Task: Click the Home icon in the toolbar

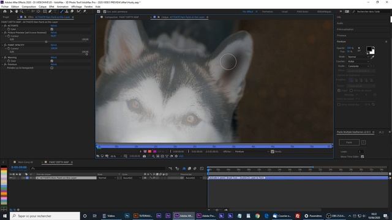Action: click(x=5, y=12)
